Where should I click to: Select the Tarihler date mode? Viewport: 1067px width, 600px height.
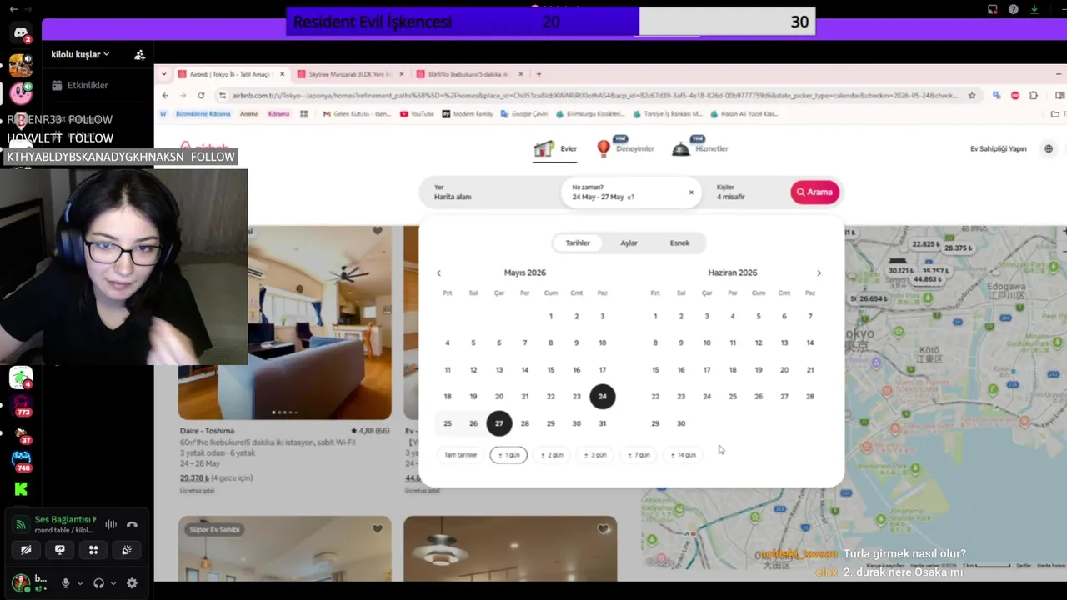[578, 243]
